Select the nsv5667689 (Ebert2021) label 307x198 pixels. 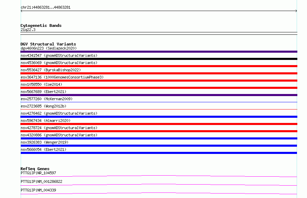coord(43,92)
